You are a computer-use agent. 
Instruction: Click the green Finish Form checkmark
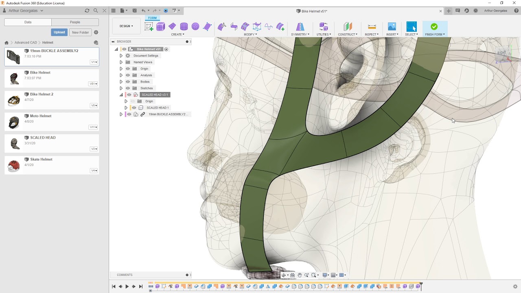(434, 26)
